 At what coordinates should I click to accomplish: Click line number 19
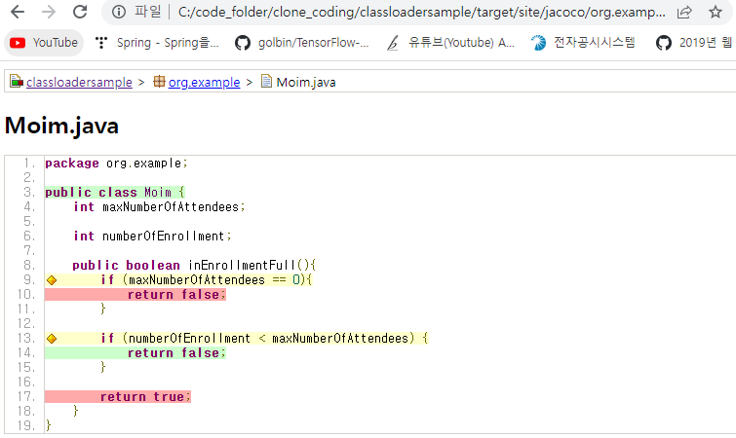coord(26,425)
